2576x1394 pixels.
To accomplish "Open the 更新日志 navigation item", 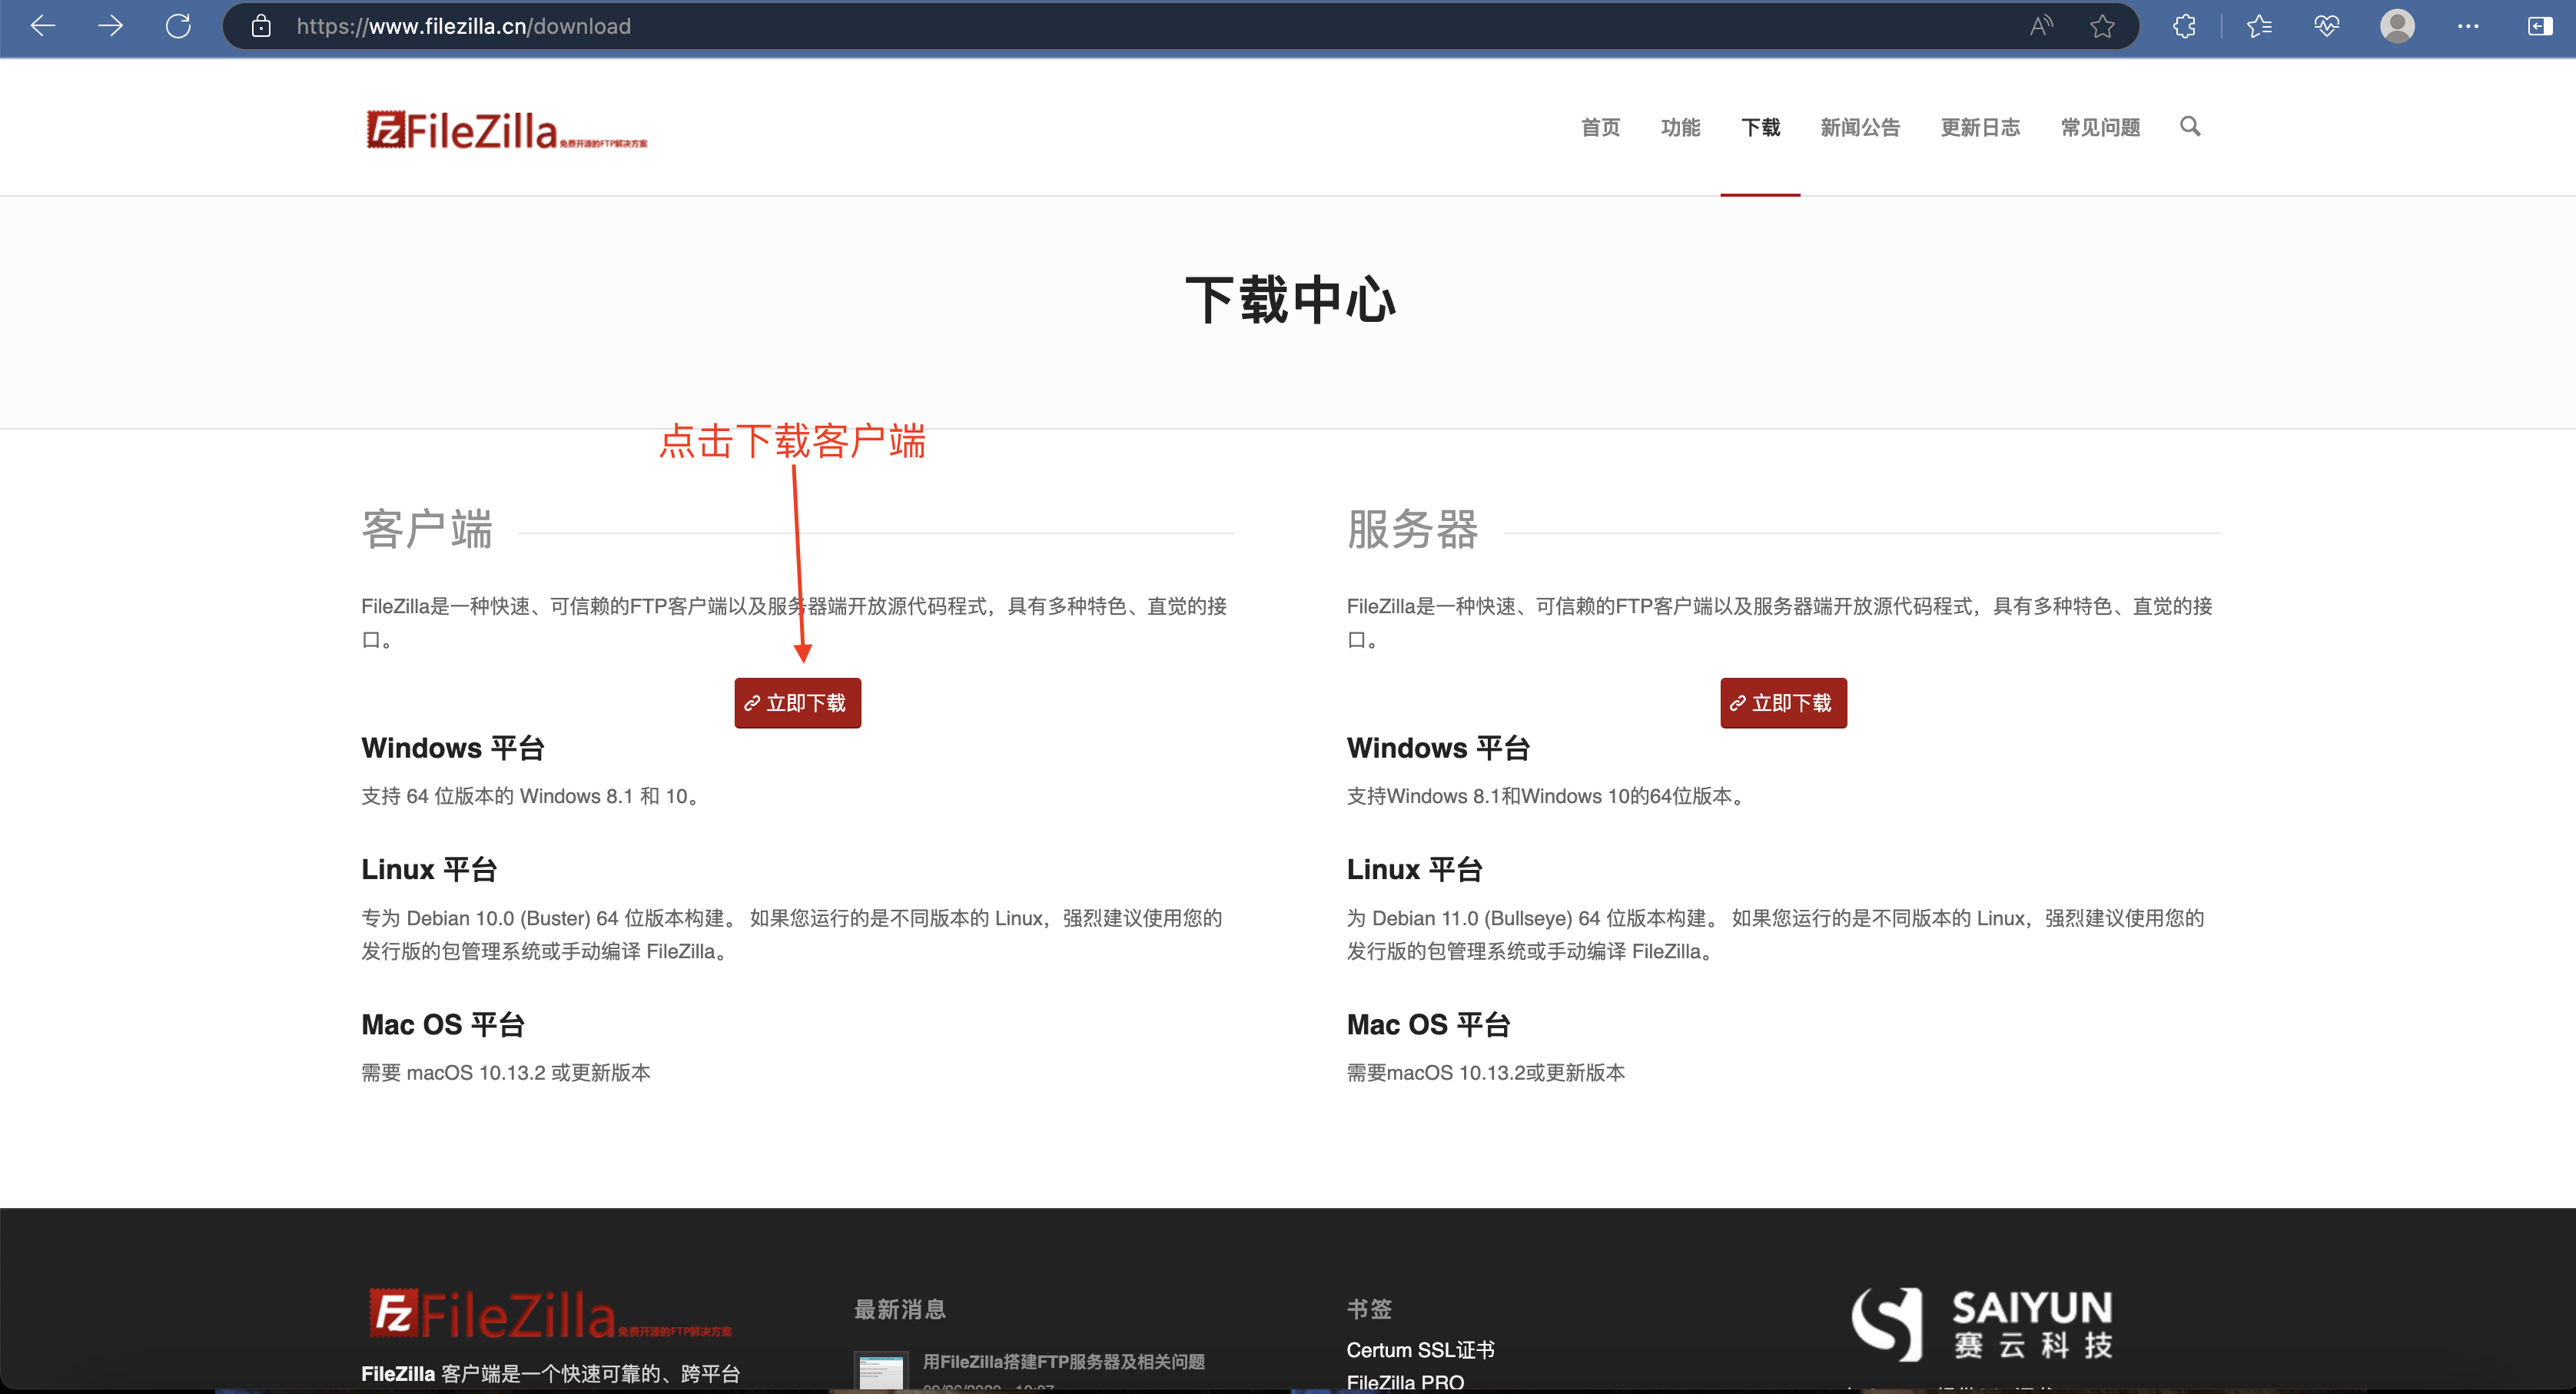I will [x=1980, y=127].
